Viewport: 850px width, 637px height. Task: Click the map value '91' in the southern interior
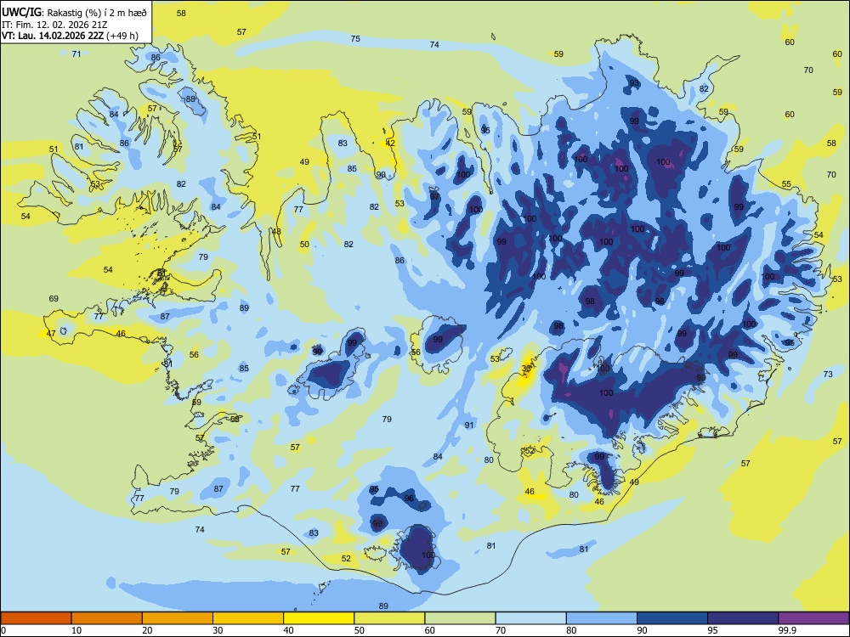coord(469,426)
